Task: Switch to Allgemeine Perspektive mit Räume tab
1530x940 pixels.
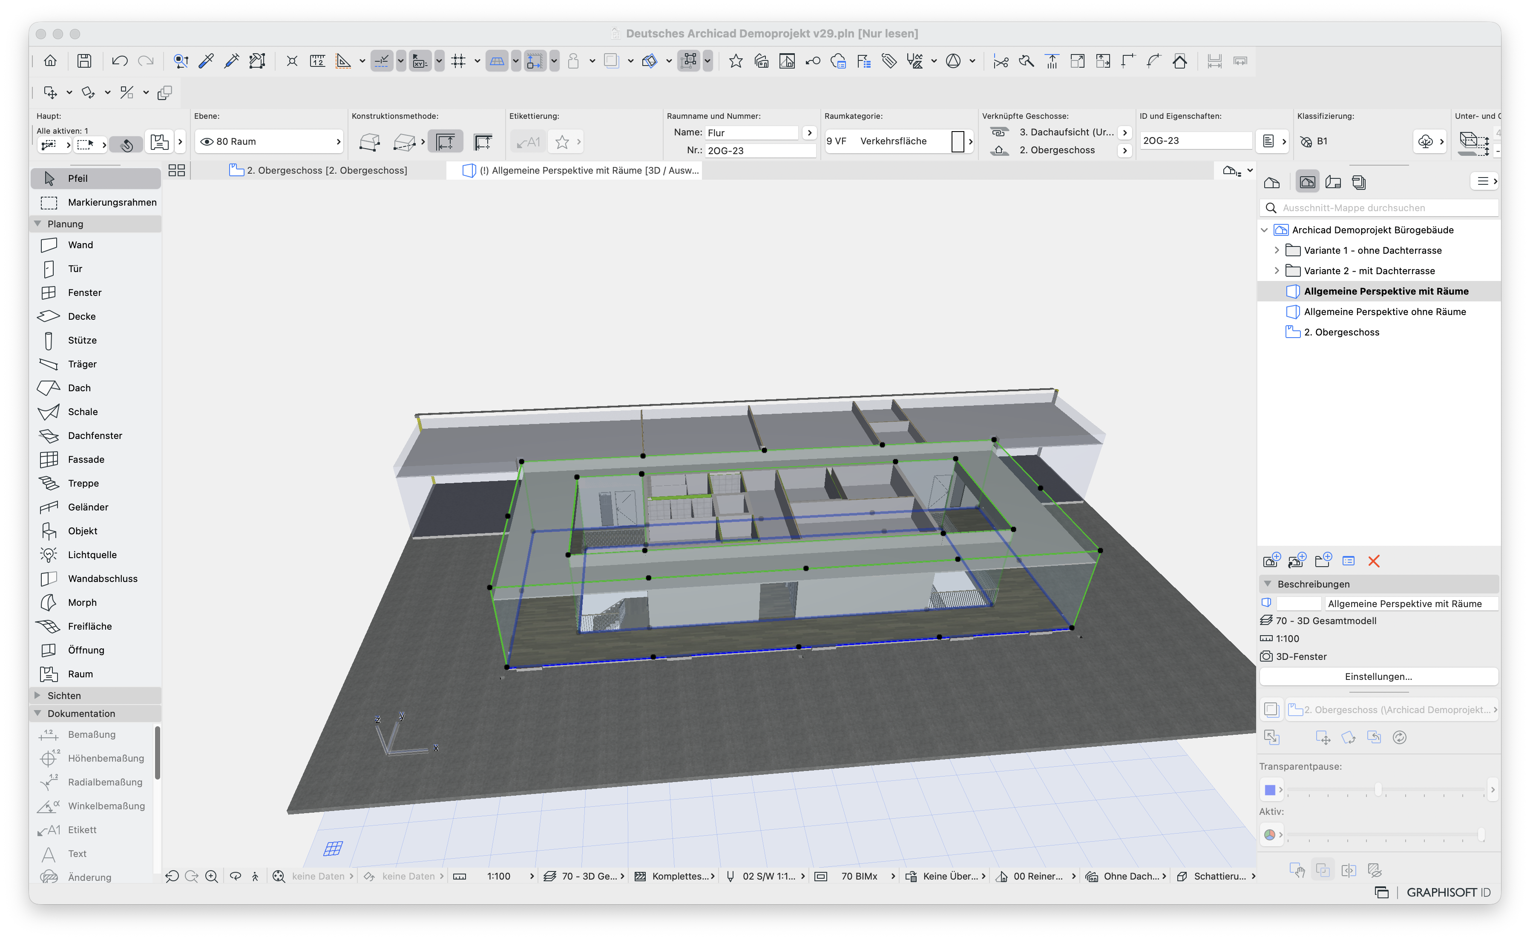Action: click(581, 170)
